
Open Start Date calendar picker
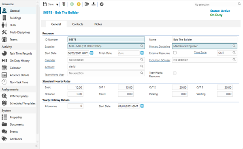[92, 53]
